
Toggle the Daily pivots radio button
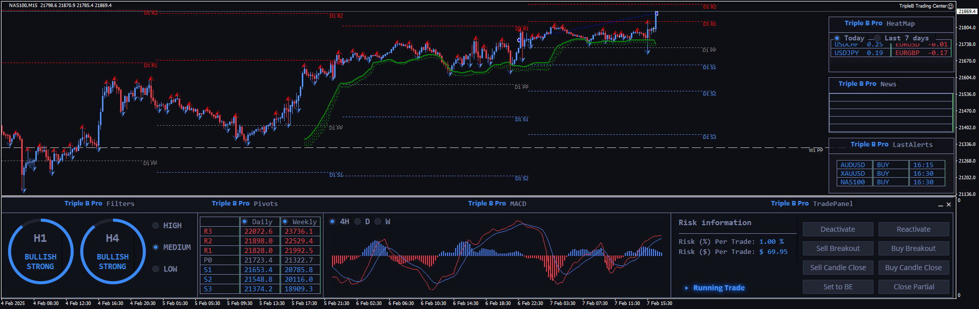tap(245, 222)
